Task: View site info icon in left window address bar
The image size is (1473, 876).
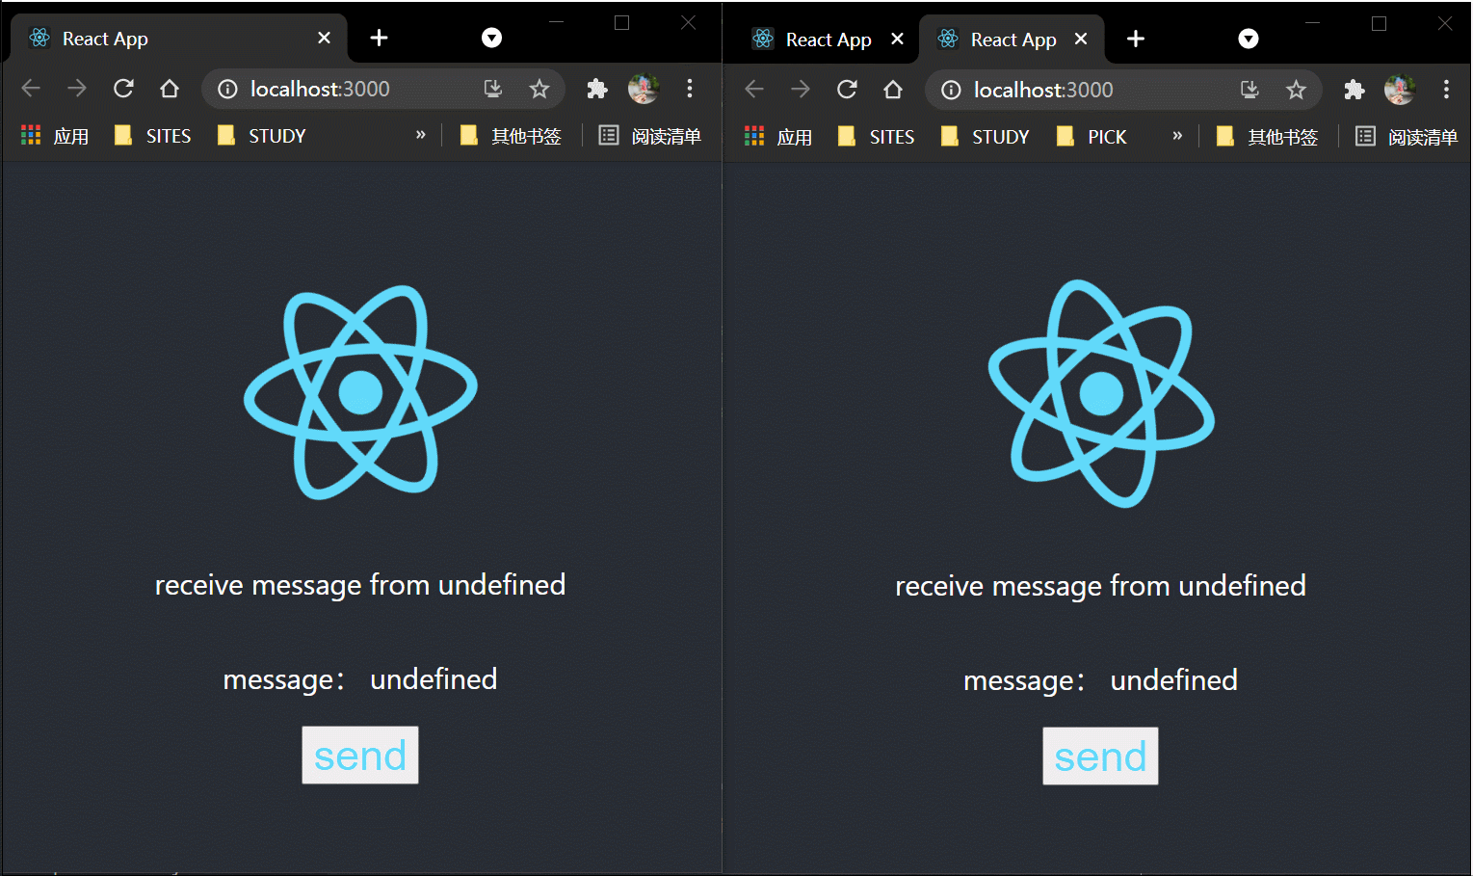Action: point(227,90)
